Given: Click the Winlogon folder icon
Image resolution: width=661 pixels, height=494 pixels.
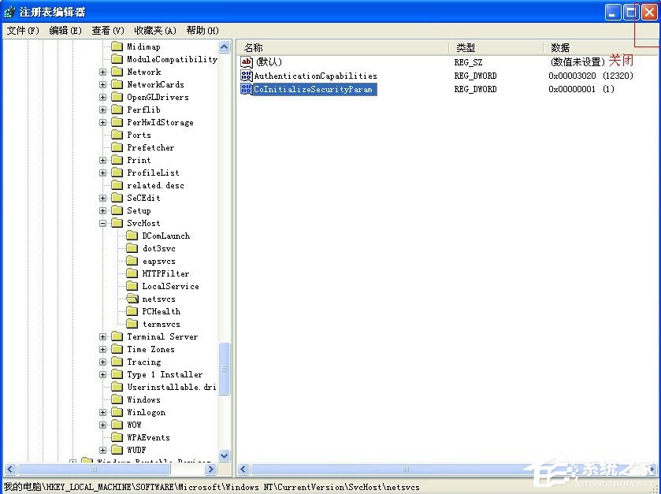Looking at the screenshot, I should point(117,412).
